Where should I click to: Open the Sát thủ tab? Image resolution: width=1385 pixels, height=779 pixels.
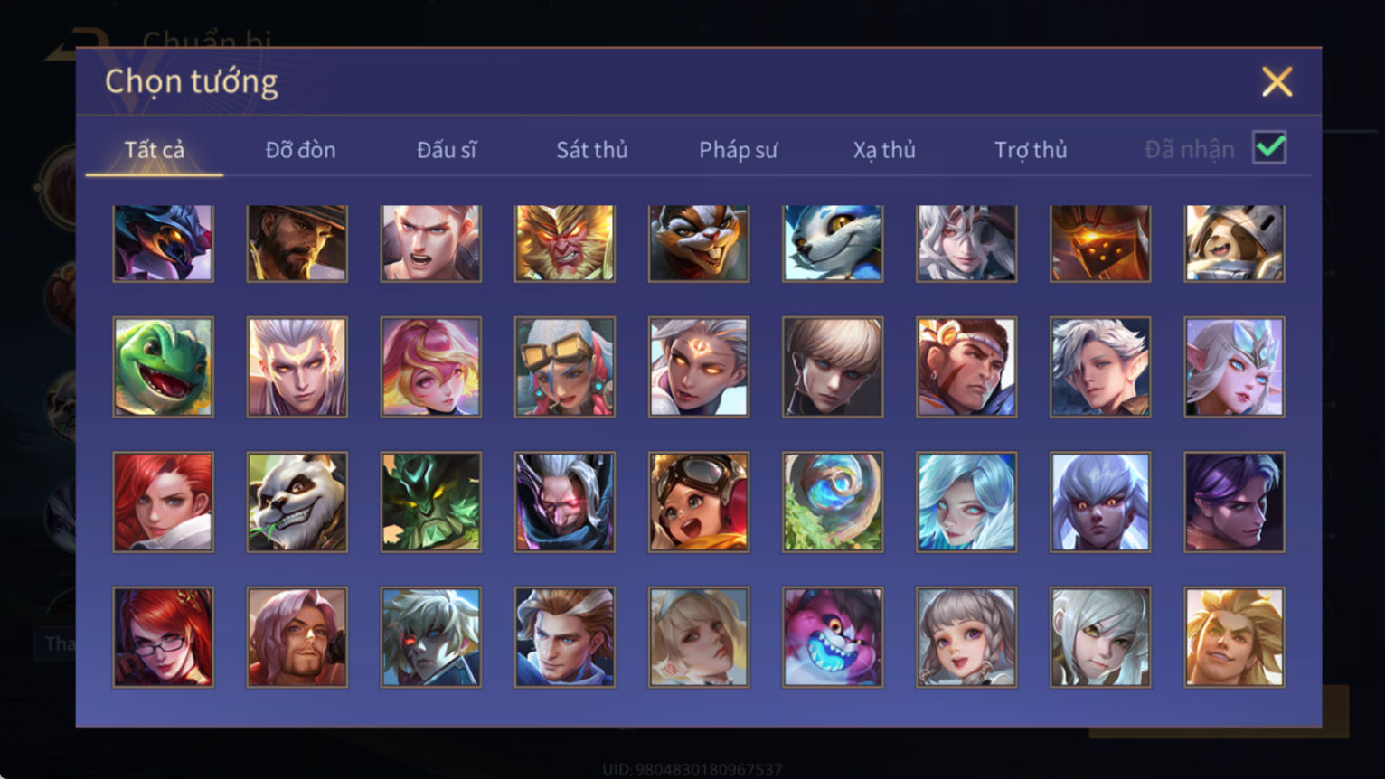(x=591, y=150)
